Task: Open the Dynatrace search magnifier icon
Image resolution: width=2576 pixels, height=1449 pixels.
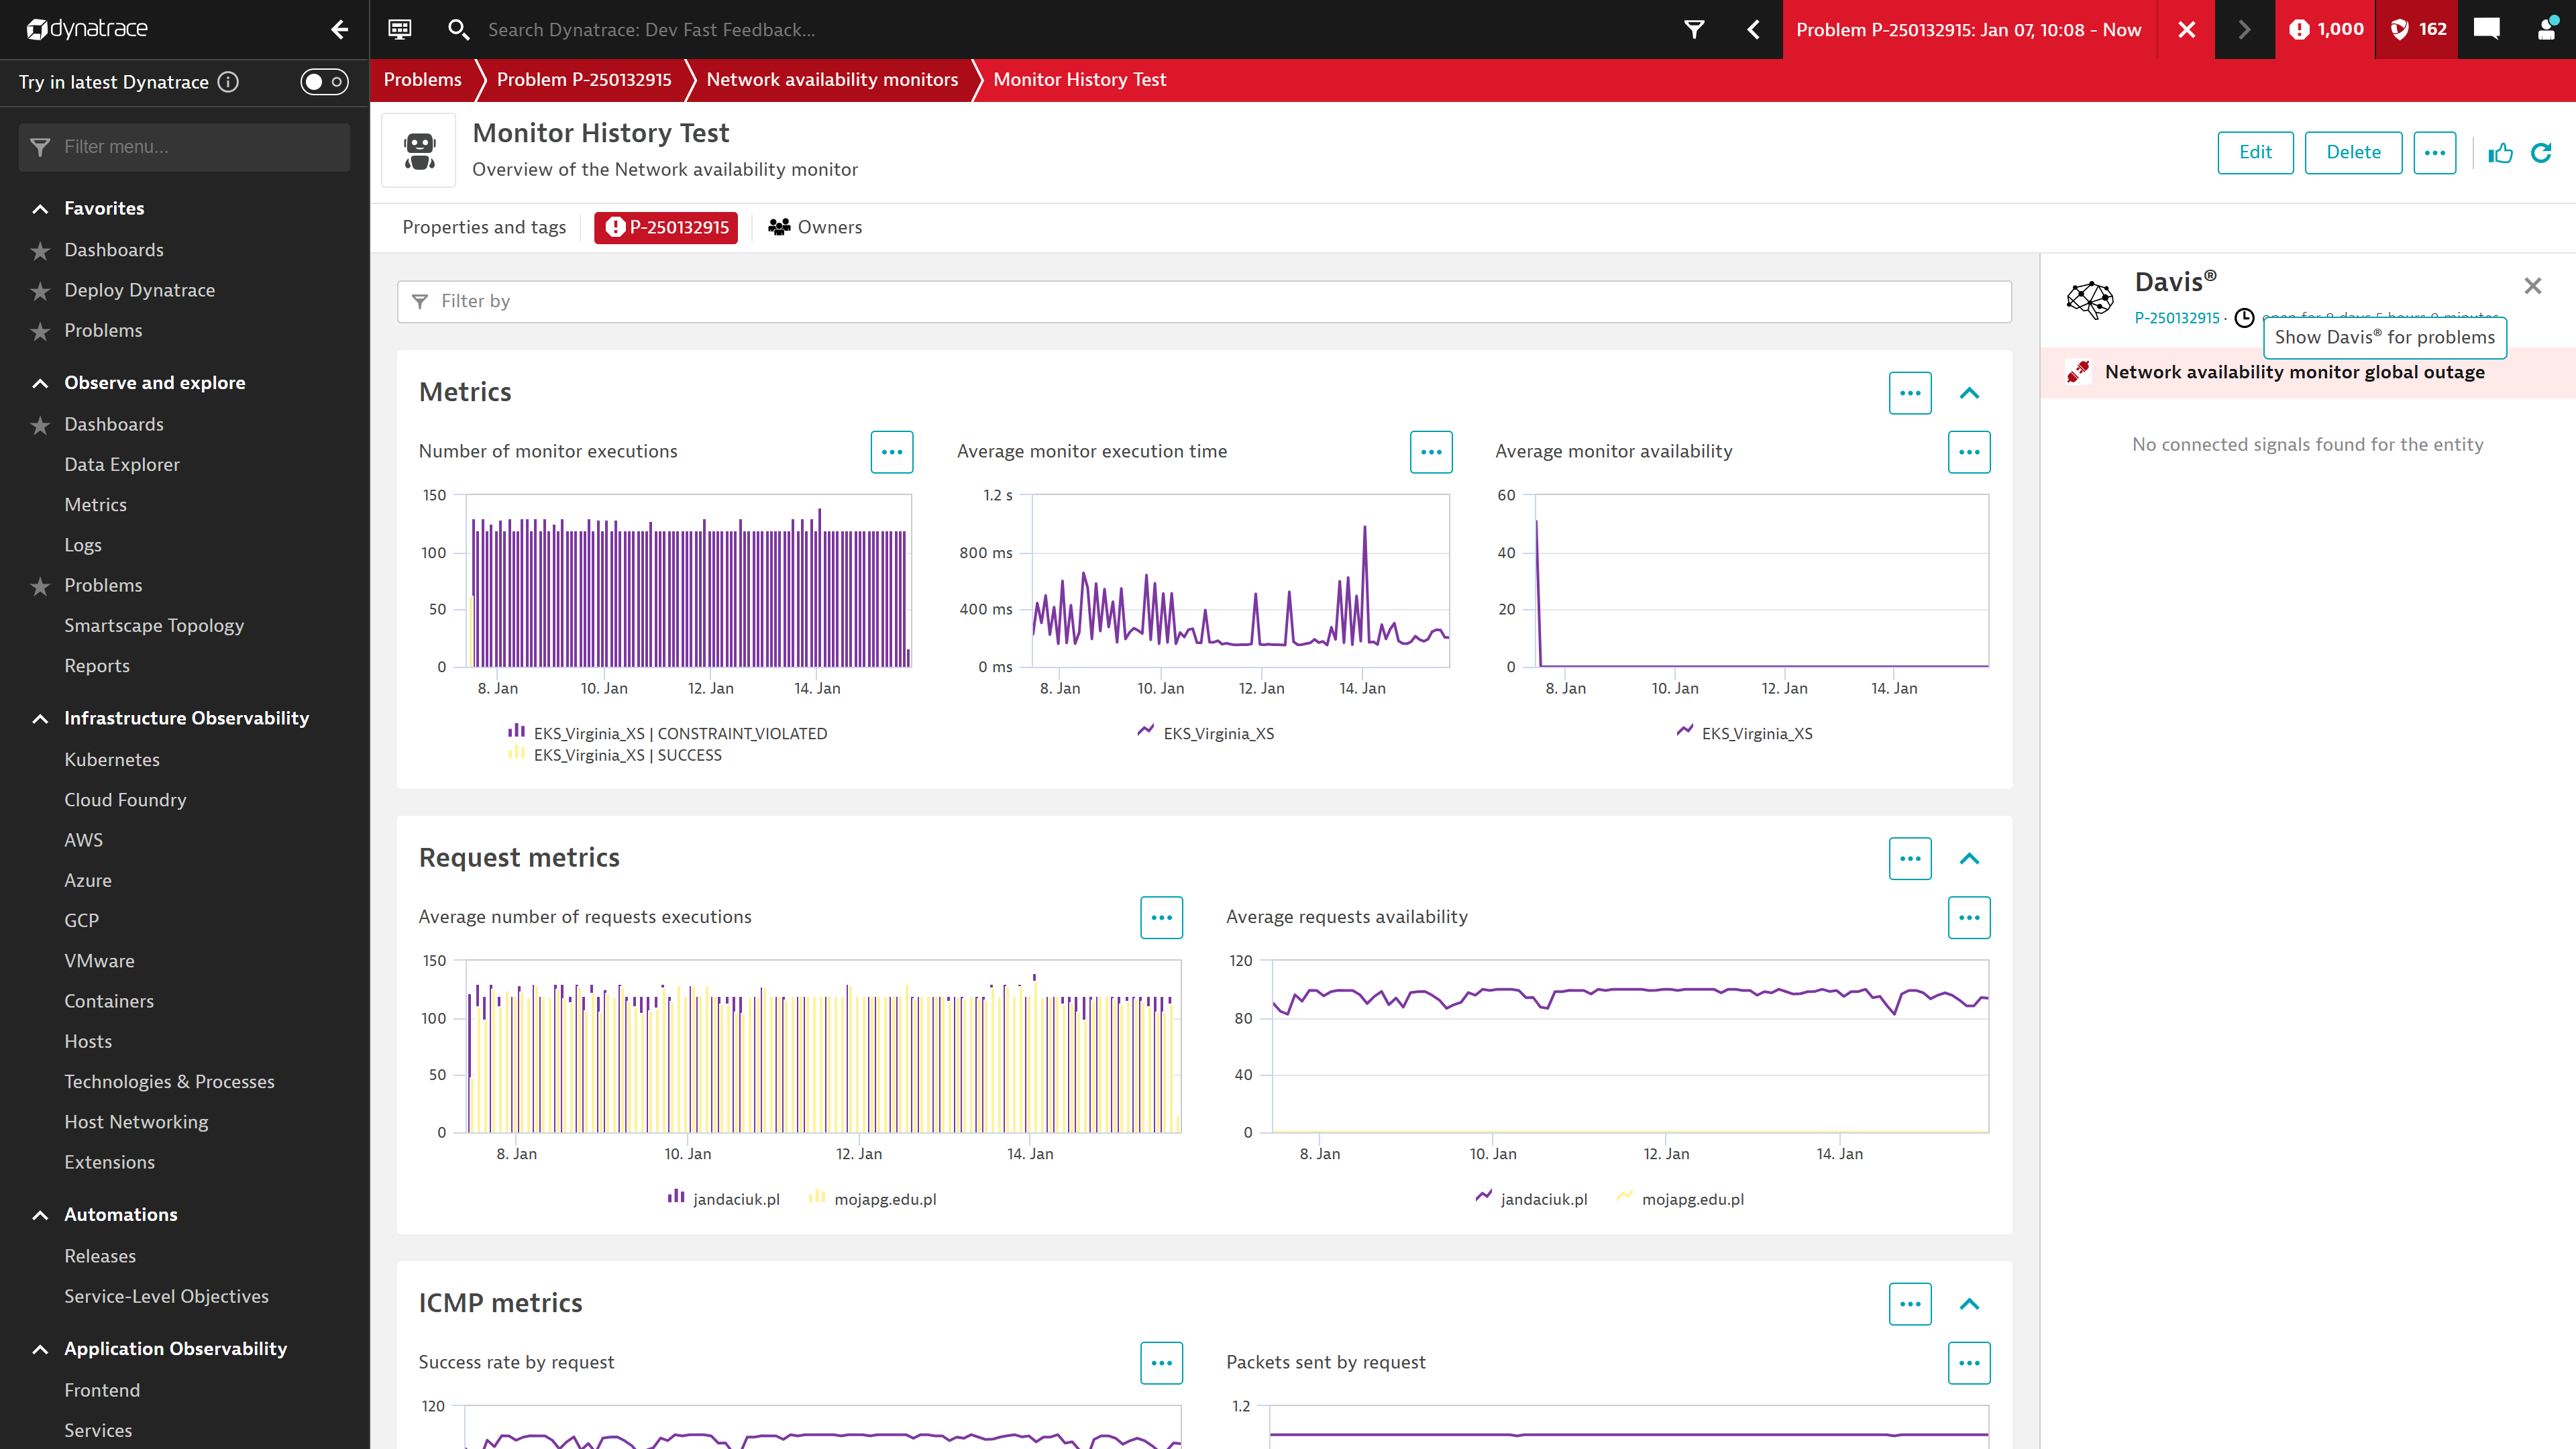Action: coord(459,29)
